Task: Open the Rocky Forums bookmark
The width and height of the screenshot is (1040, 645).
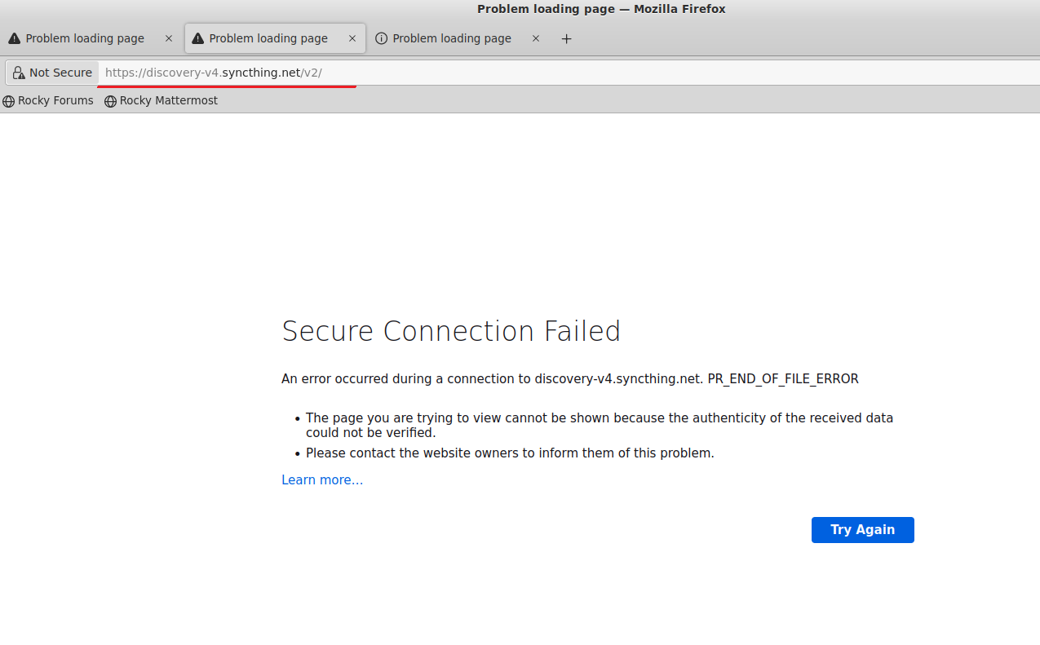Action: coord(48,101)
